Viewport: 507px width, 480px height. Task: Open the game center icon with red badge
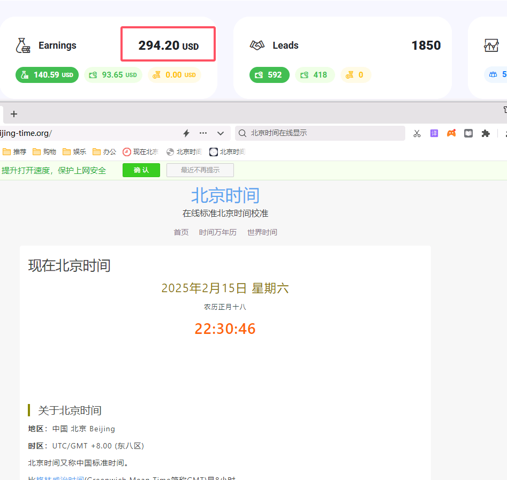click(x=451, y=133)
